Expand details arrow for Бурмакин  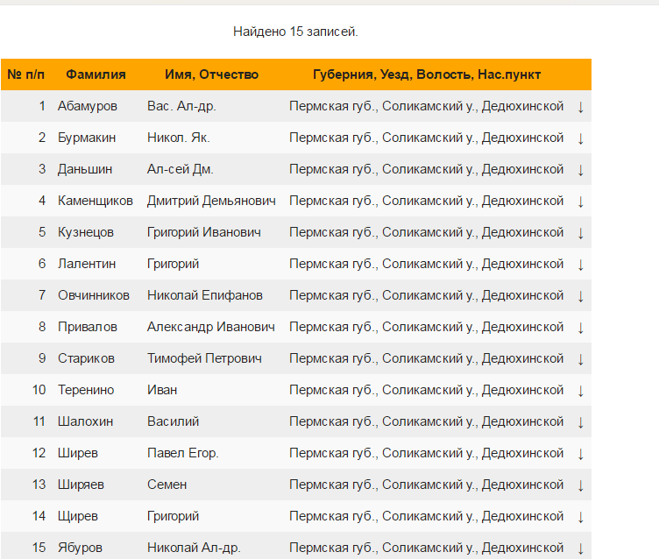point(580,138)
